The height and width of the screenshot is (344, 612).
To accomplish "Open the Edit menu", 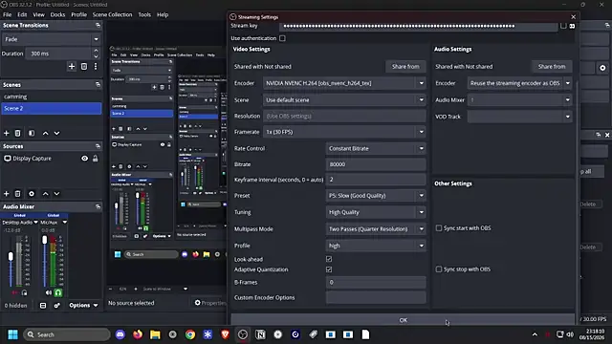I will coord(22,14).
